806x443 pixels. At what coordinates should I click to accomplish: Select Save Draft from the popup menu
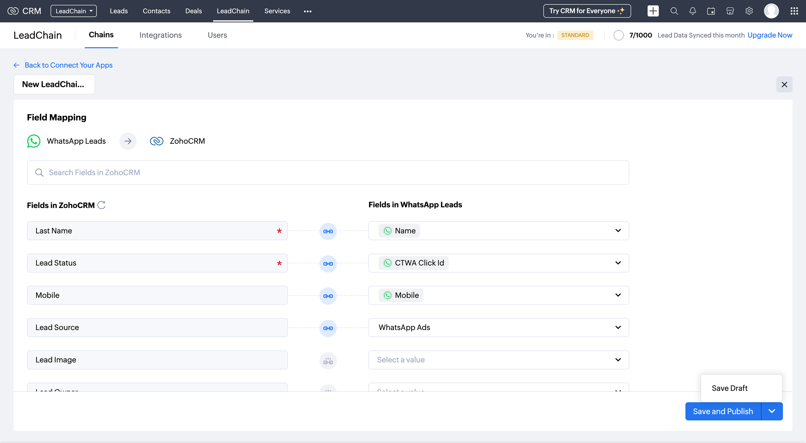pos(729,388)
